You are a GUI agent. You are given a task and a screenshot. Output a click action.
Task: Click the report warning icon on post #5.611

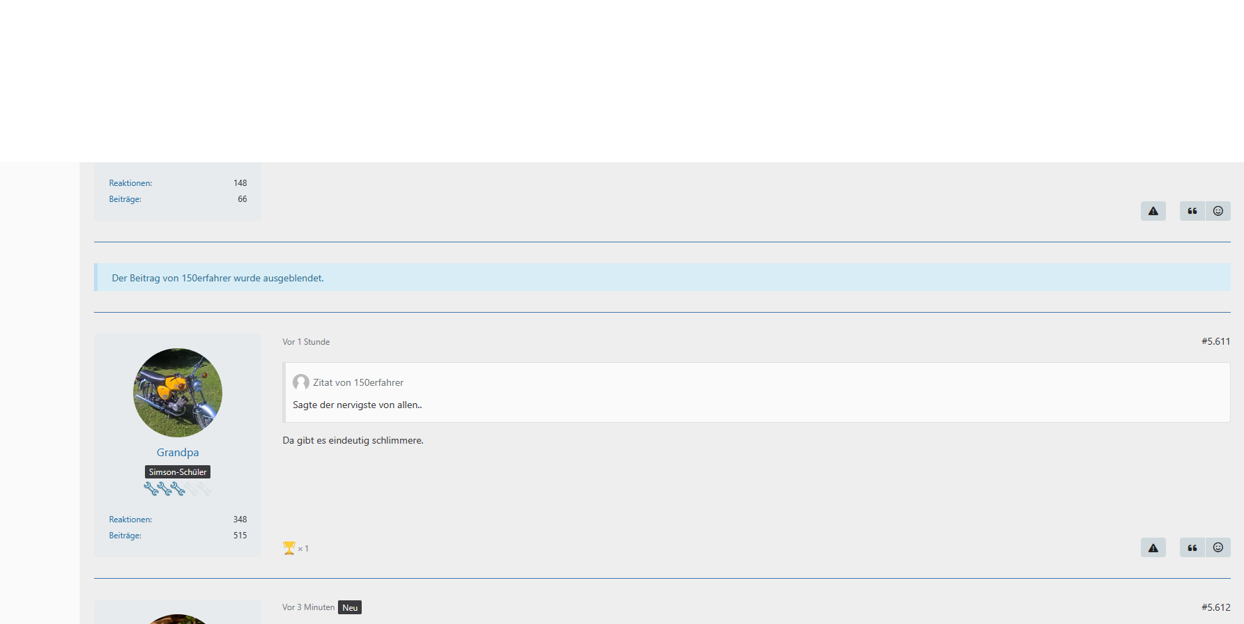(1153, 548)
